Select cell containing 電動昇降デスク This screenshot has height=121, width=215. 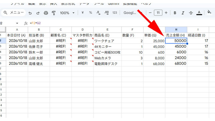[x=107, y=64]
